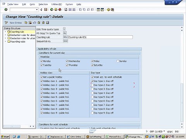Screen dimensions: 186x139
Task: Click the yellow Exit icon
Action: pos(56,10)
